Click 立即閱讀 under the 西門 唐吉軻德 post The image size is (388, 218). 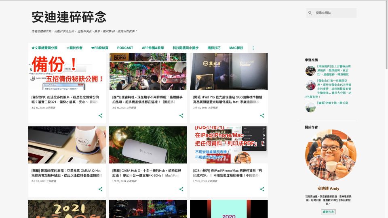131,108
